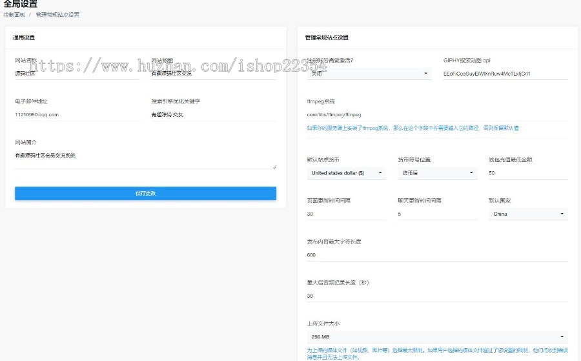Image resolution: width=581 pixels, height=361 pixels.
Task: Click the 默认国家 label
Action: 500,200
